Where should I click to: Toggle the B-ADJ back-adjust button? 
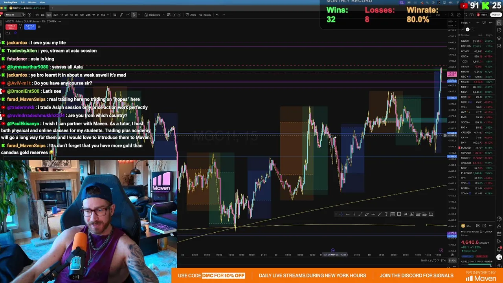click(452, 260)
